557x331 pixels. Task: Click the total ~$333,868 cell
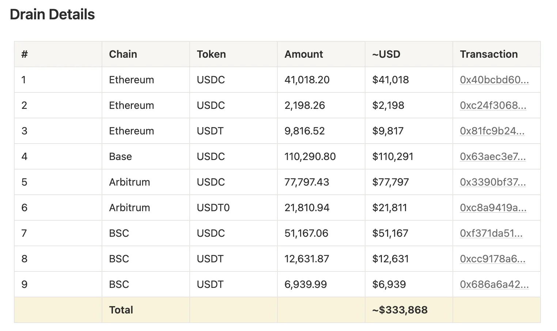click(400, 310)
